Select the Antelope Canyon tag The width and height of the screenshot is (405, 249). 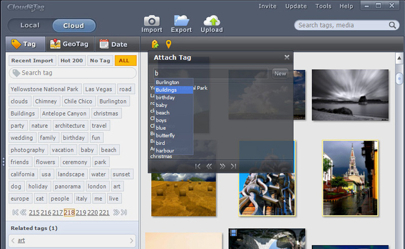click(x=64, y=114)
